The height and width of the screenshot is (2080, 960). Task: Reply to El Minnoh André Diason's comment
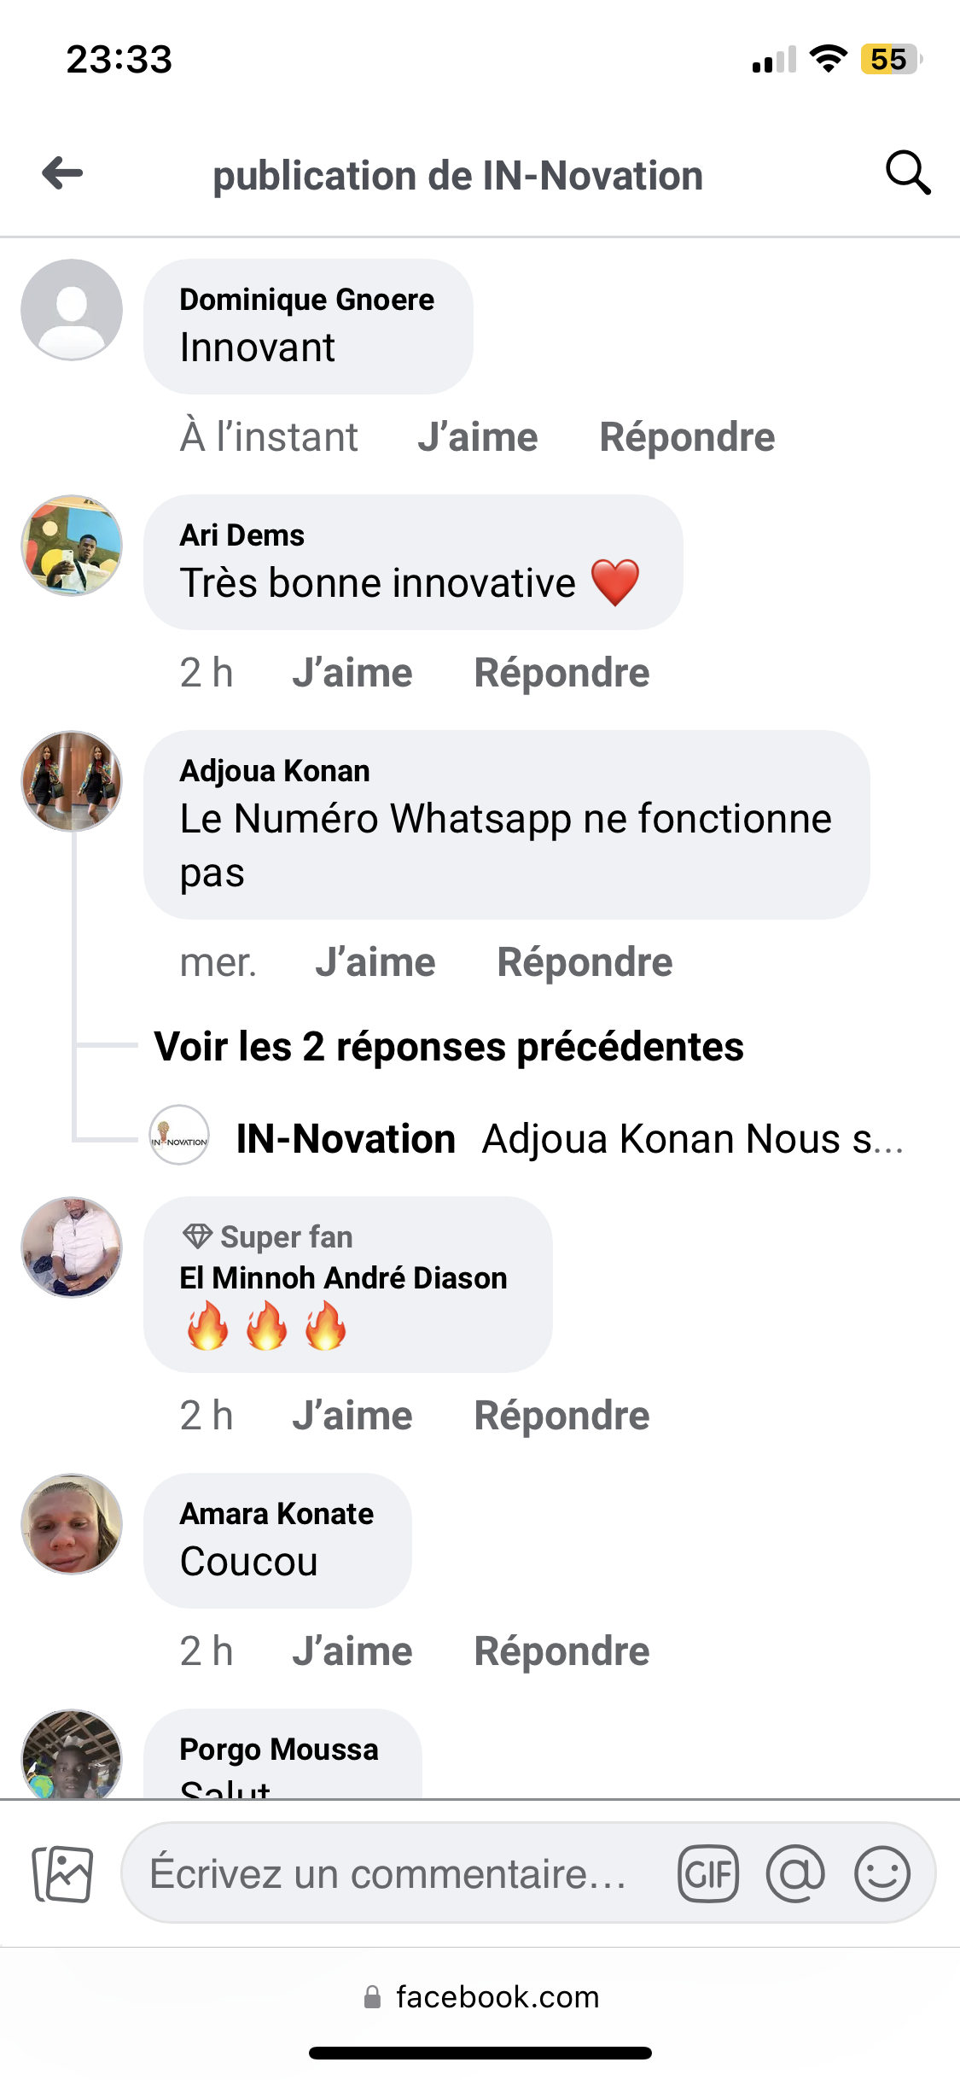(x=561, y=1416)
